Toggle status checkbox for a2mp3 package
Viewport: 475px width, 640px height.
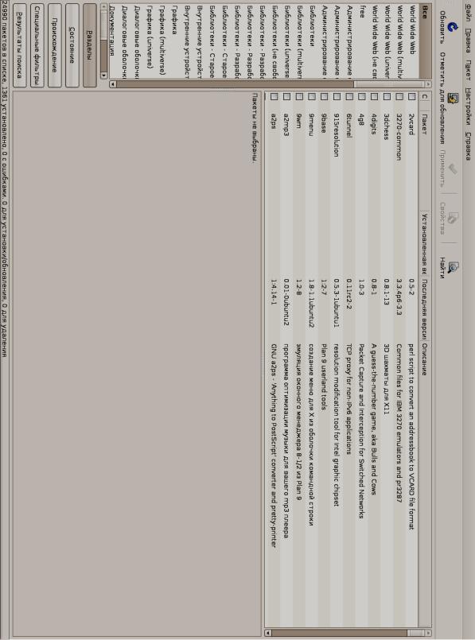[286, 97]
